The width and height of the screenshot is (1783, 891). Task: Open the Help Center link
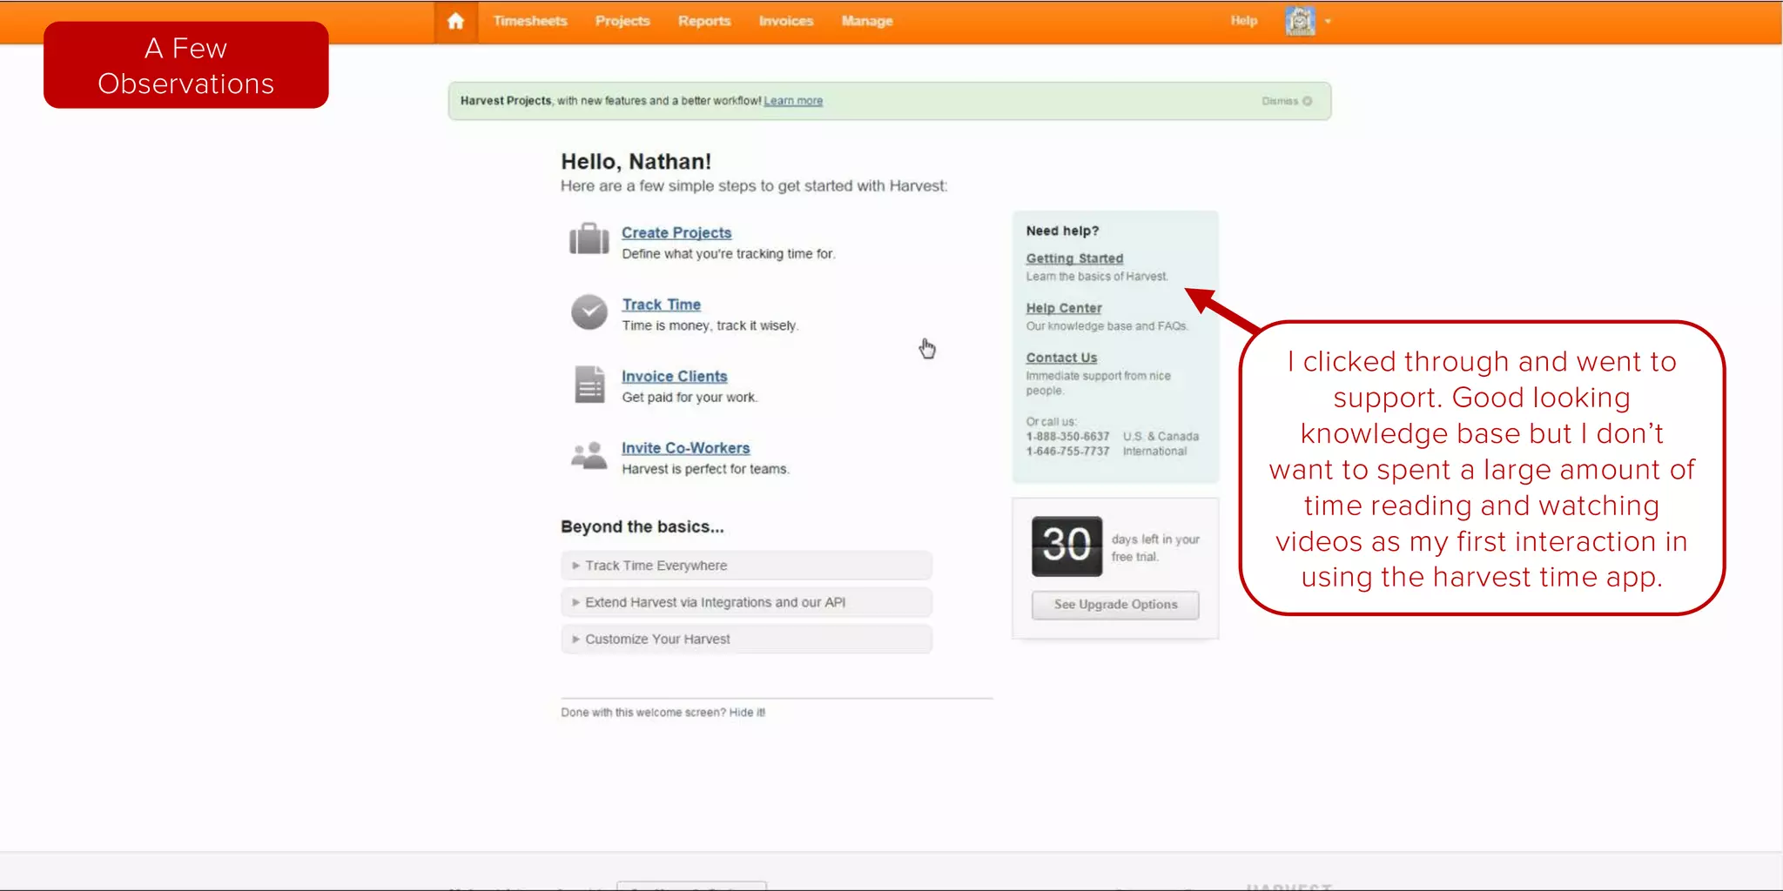click(x=1064, y=308)
